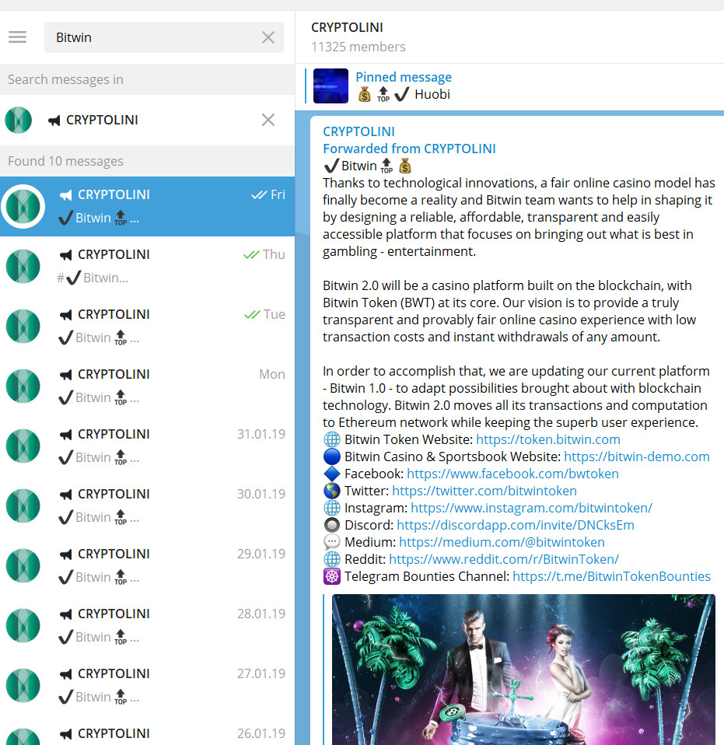724x745 pixels.
Task: Click the megaphone icon in search filter row
Action: [54, 121]
